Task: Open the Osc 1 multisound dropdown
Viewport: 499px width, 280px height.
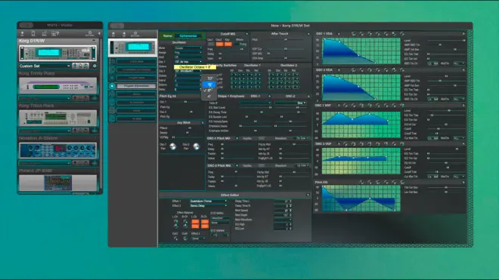Action: 188,62
